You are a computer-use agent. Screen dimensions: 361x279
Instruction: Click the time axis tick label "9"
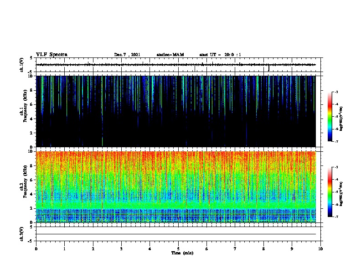point(292,249)
